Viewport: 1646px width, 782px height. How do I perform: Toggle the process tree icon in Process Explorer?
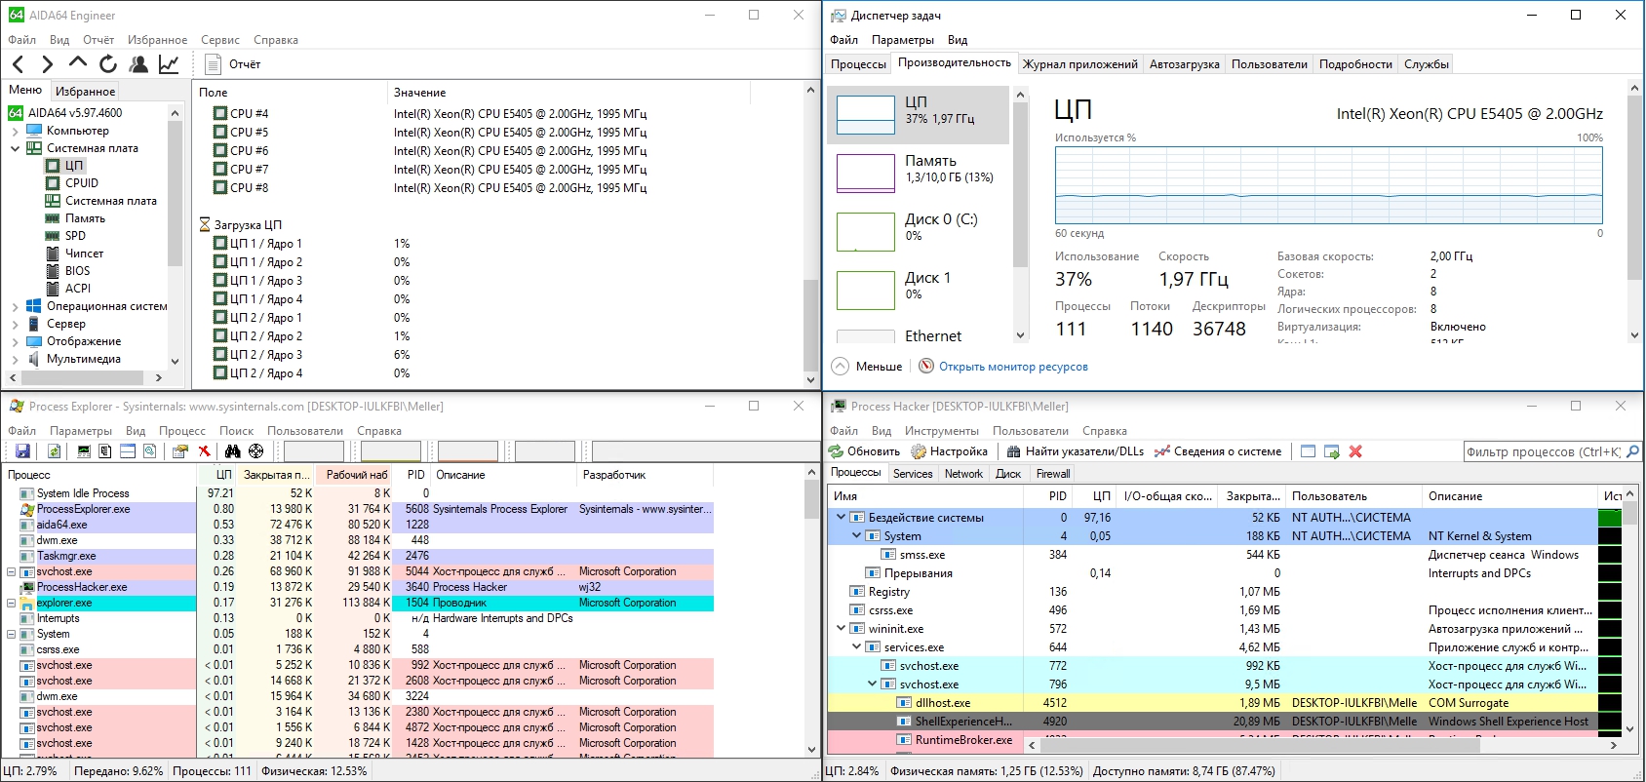[x=105, y=451]
